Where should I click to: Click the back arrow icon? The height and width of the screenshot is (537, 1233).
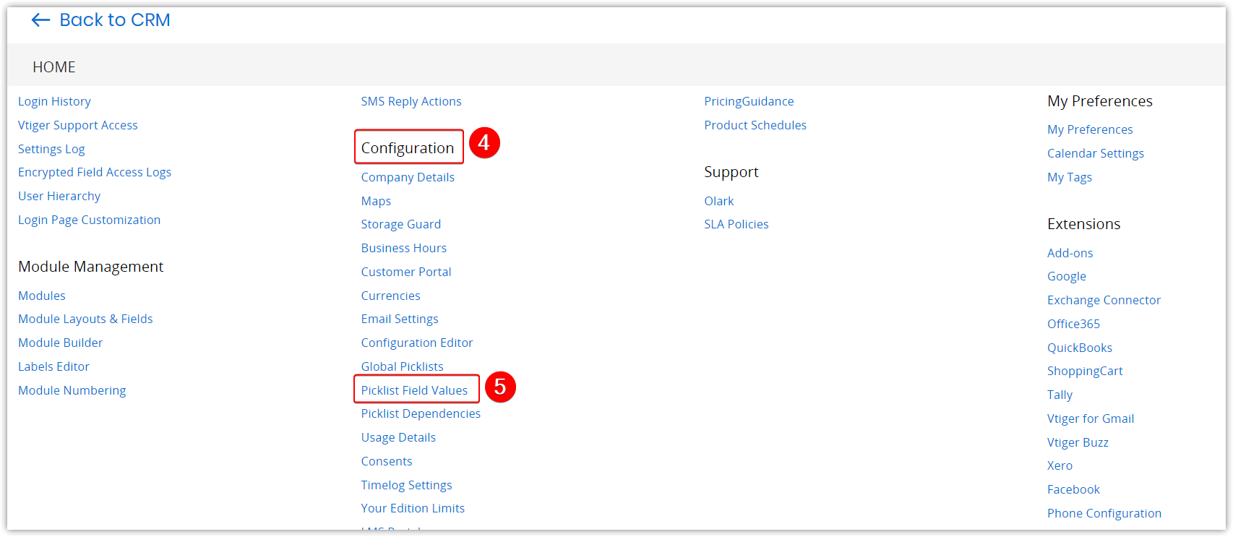pyautogui.click(x=40, y=20)
